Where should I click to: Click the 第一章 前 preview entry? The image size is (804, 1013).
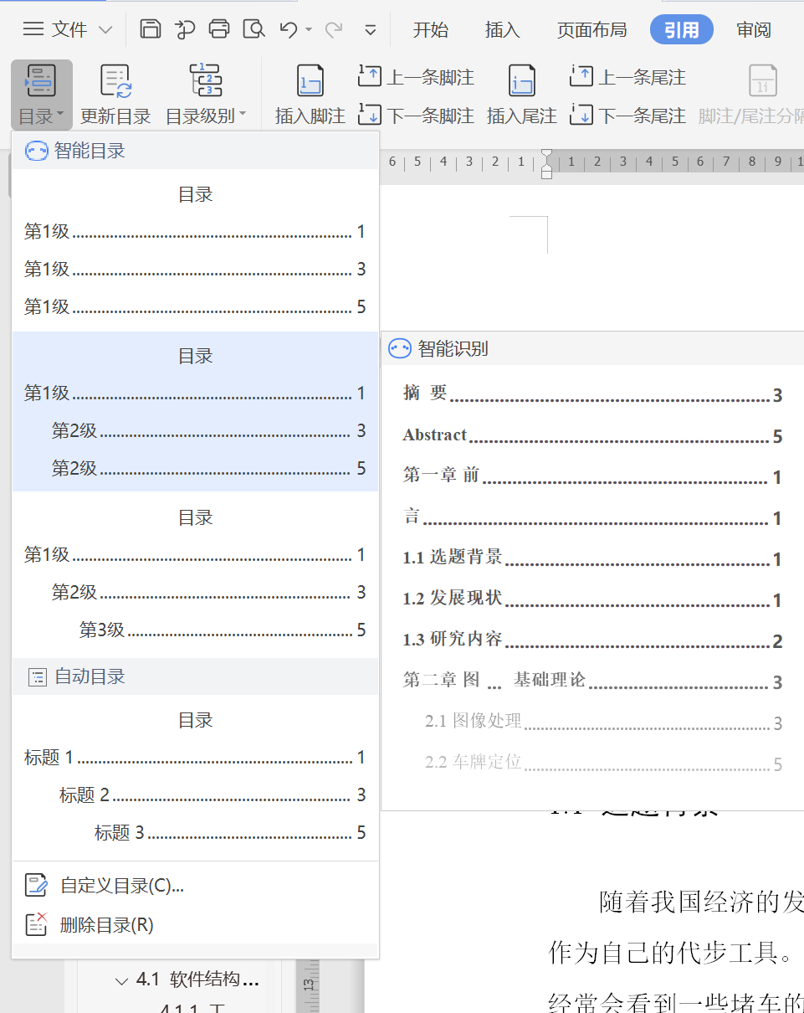[592, 476]
